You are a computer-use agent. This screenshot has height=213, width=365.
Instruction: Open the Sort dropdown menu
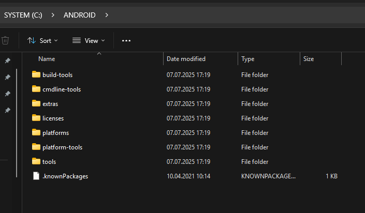(42, 40)
